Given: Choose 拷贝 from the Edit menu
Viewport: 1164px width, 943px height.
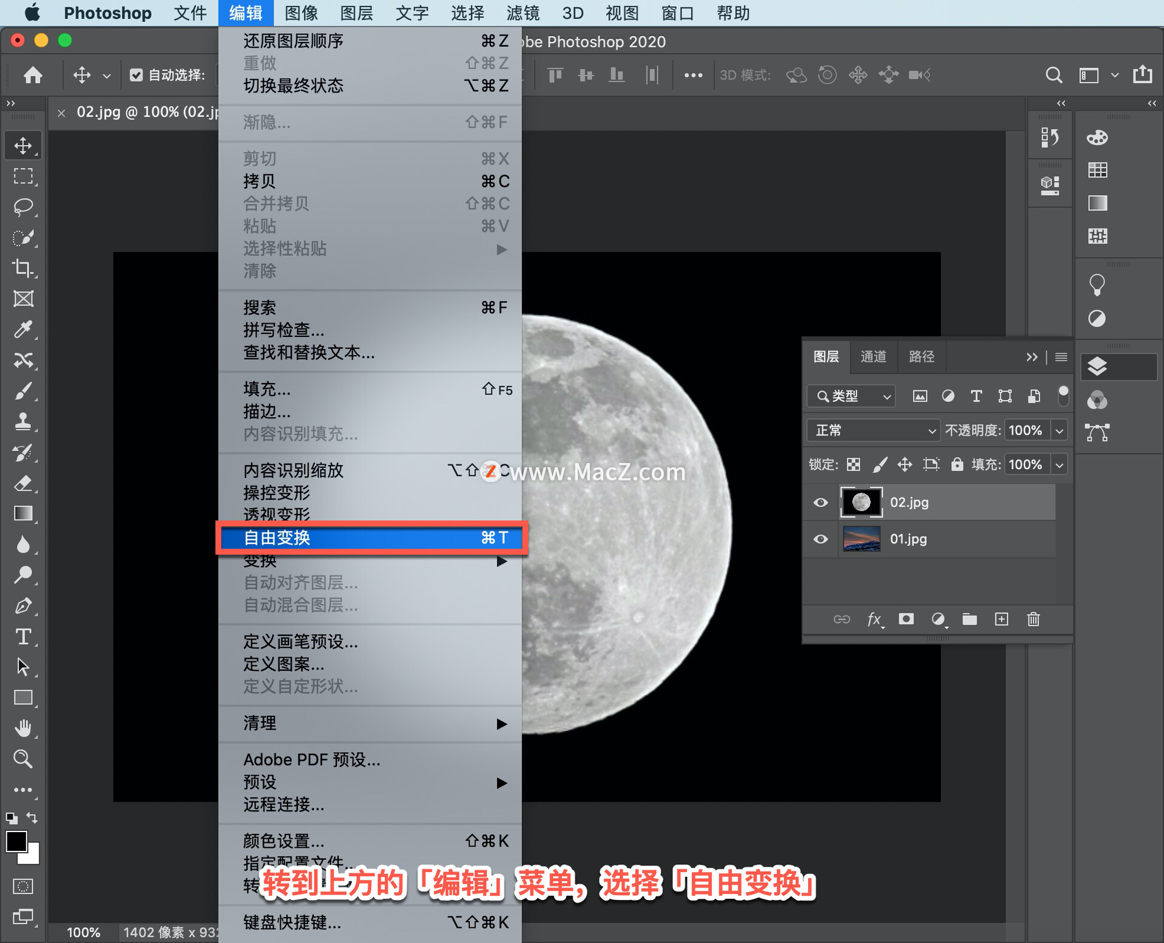Looking at the screenshot, I should tap(370, 181).
